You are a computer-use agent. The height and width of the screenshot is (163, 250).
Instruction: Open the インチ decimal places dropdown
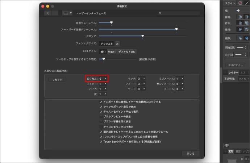141,78
